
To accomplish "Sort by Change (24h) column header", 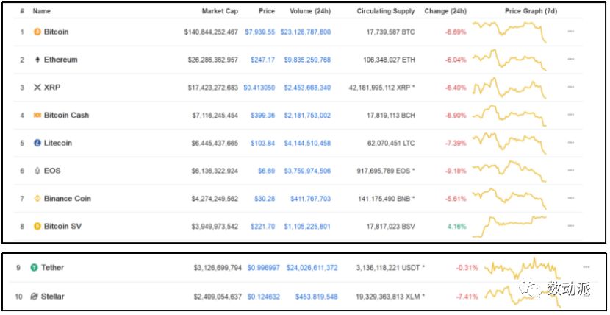I will tap(445, 11).
